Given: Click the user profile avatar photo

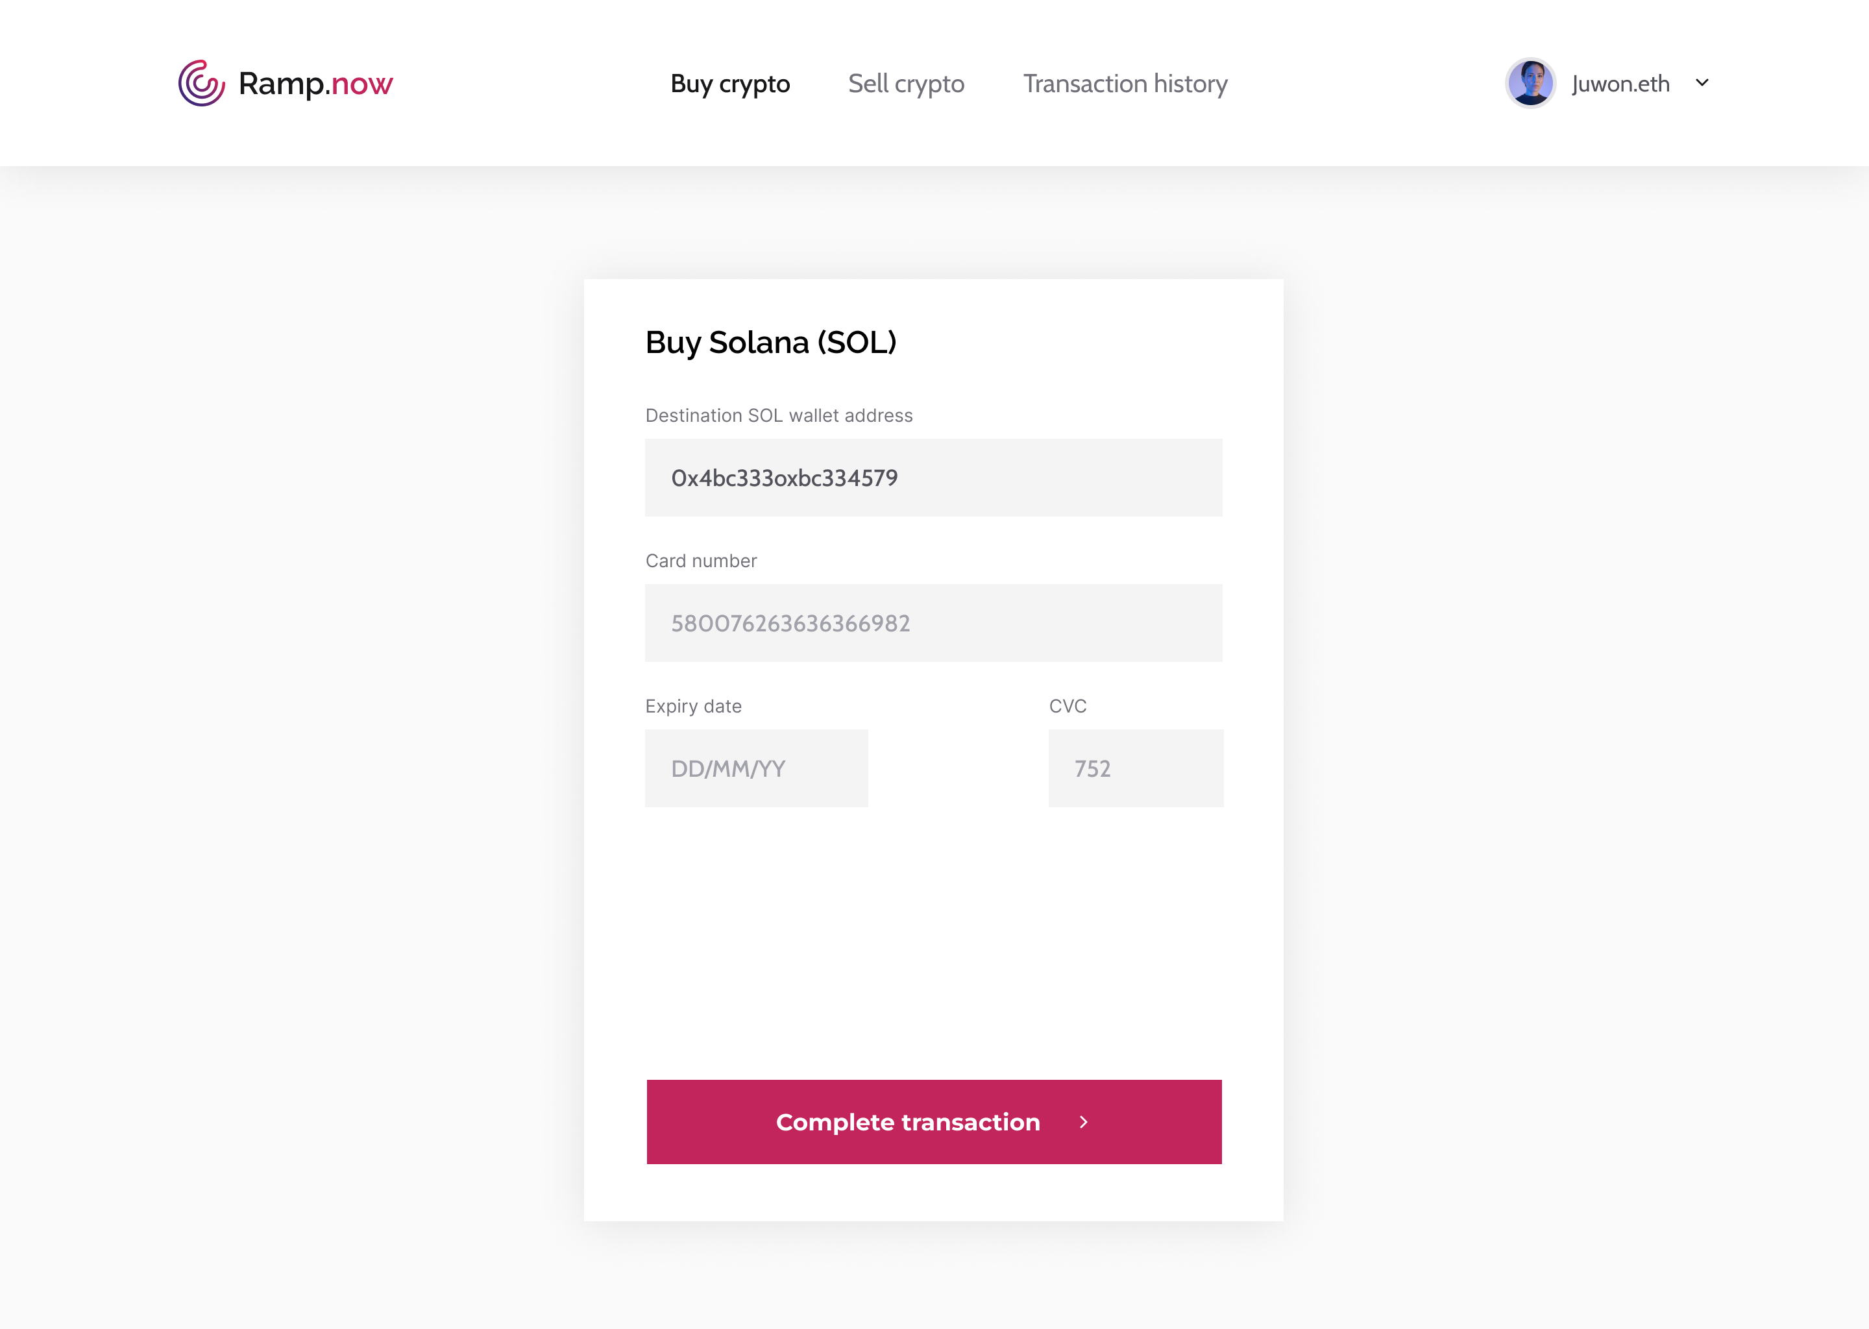Looking at the screenshot, I should [1530, 84].
